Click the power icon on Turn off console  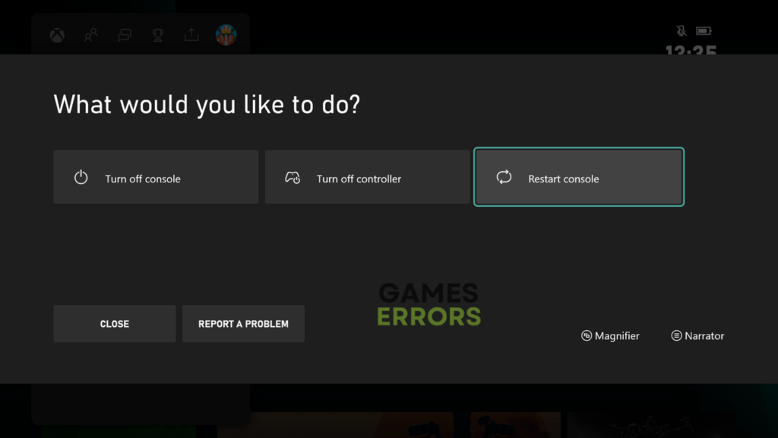coord(81,177)
